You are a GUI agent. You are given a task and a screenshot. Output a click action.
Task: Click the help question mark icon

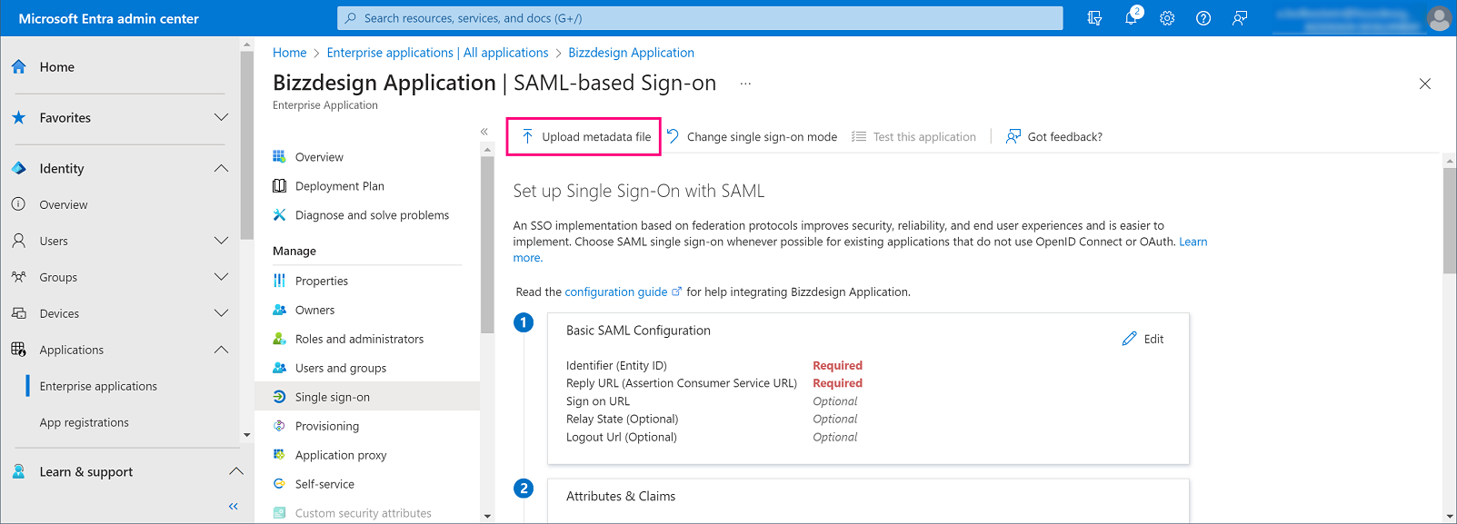(x=1203, y=18)
